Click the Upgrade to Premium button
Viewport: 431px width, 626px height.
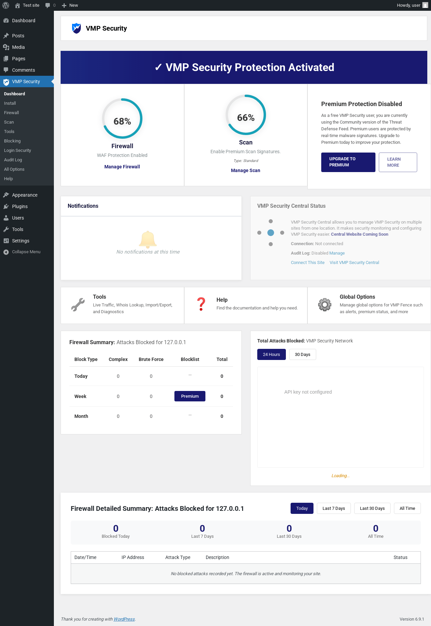coord(348,162)
